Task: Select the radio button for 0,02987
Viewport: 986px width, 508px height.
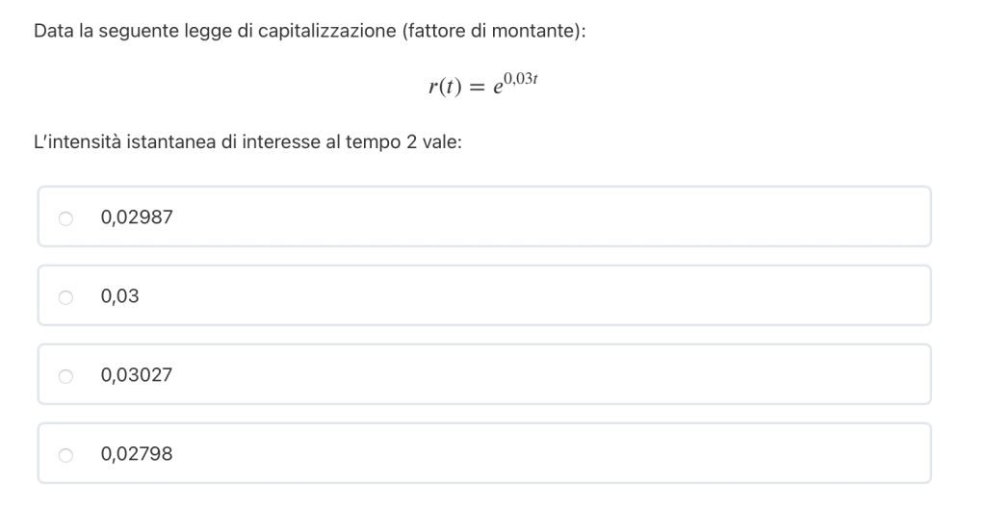Action: [65, 218]
